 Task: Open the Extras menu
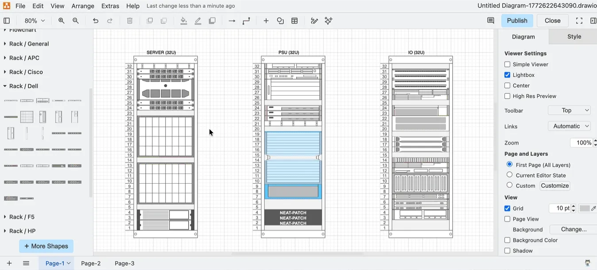pyautogui.click(x=110, y=6)
